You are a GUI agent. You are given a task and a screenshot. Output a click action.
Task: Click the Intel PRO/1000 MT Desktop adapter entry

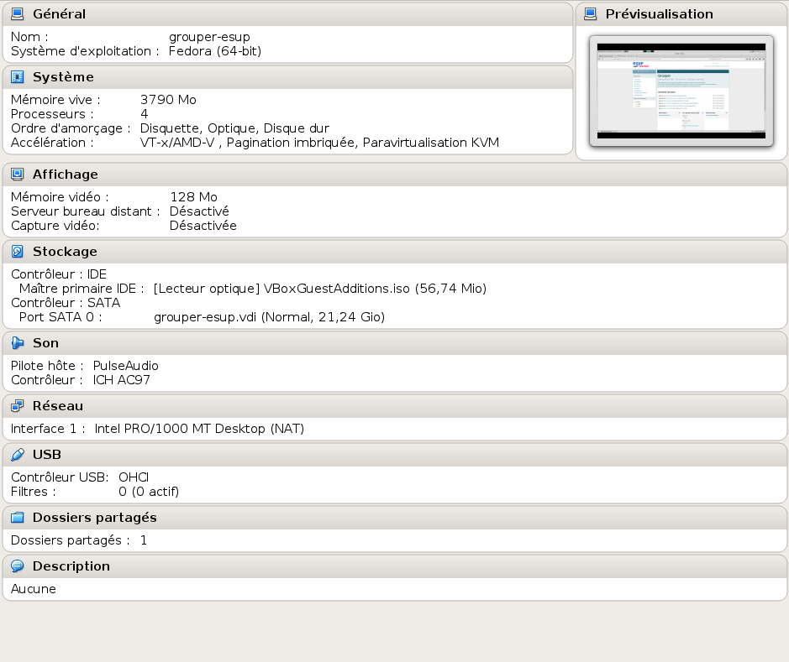(198, 429)
